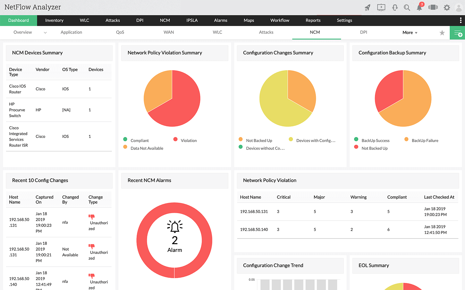The image size is (465, 290).
Task: Open the presentation screen video icon
Action: point(381,7)
